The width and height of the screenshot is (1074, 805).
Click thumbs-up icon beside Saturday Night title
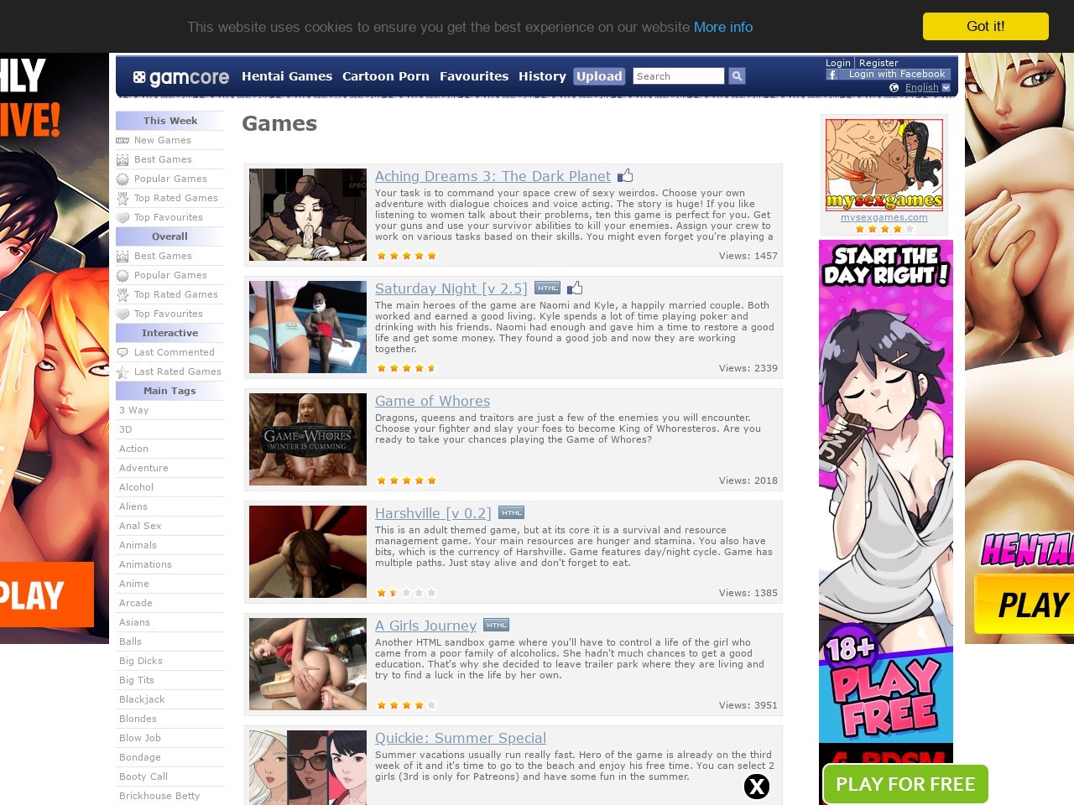[575, 288]
